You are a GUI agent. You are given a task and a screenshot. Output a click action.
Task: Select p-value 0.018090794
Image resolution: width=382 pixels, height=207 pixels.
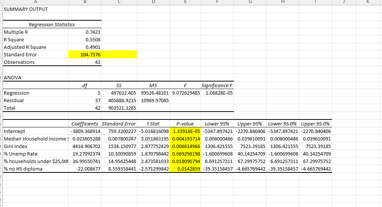[185, 162]
